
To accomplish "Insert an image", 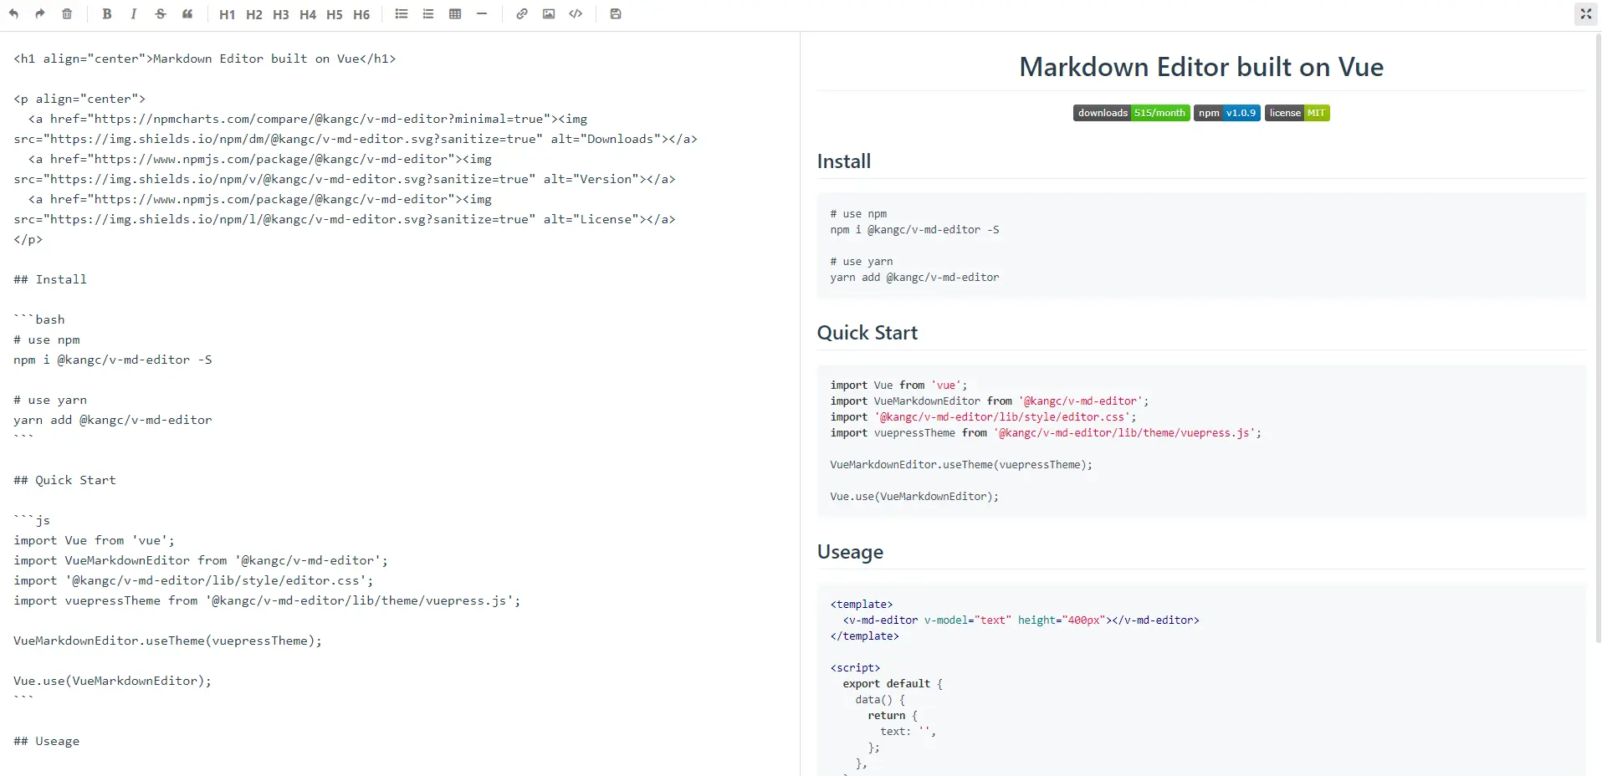I will (x=549, y=14).
